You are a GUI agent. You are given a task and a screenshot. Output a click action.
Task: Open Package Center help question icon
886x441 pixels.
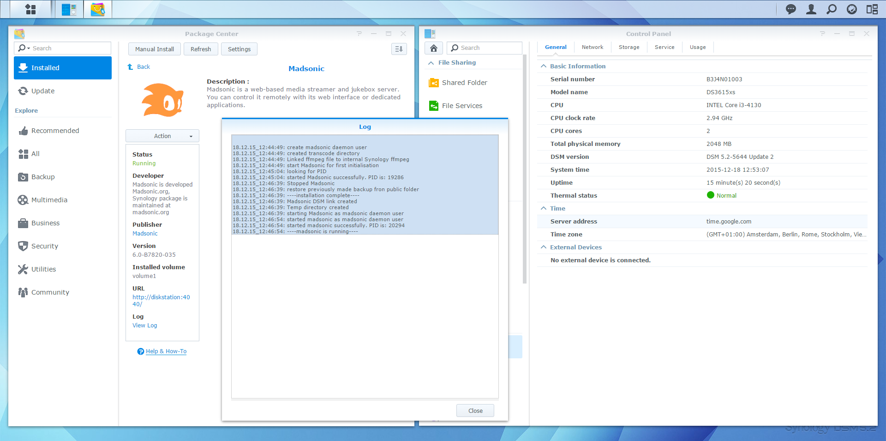pyautogui.click(x=359, y=34)
